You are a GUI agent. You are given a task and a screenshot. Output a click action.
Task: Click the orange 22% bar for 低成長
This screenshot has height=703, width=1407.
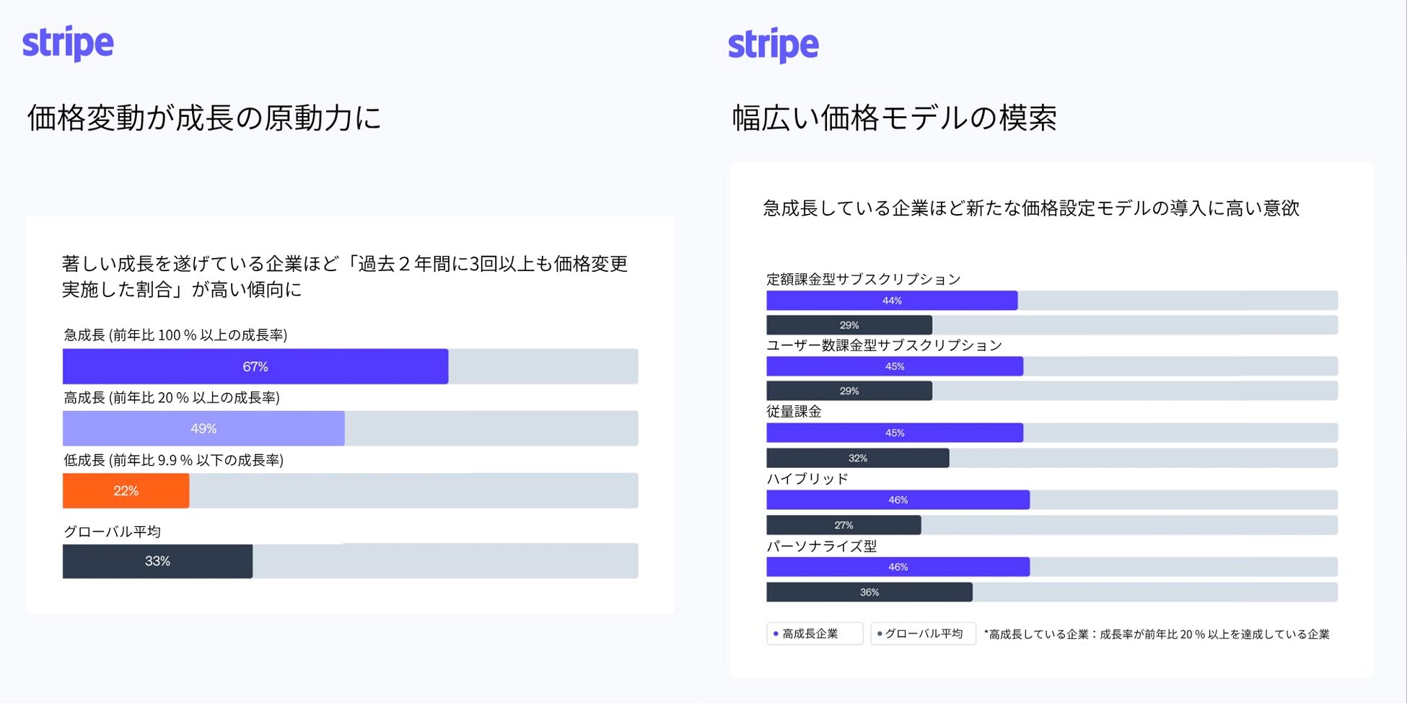126,490
